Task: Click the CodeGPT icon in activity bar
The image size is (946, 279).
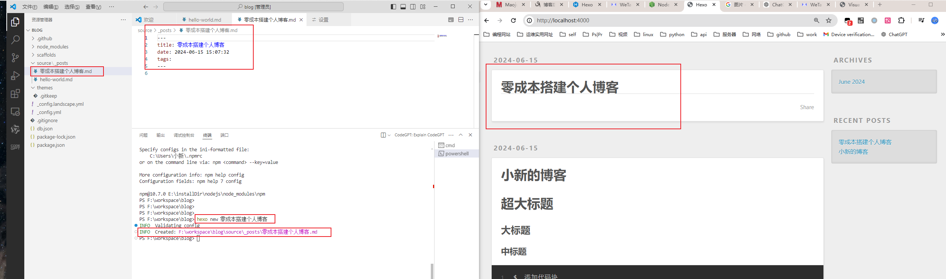Action: [x=15, y=147]
